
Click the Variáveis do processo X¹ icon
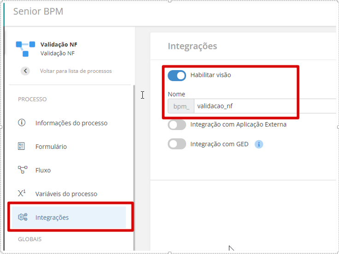coord(22,194)
